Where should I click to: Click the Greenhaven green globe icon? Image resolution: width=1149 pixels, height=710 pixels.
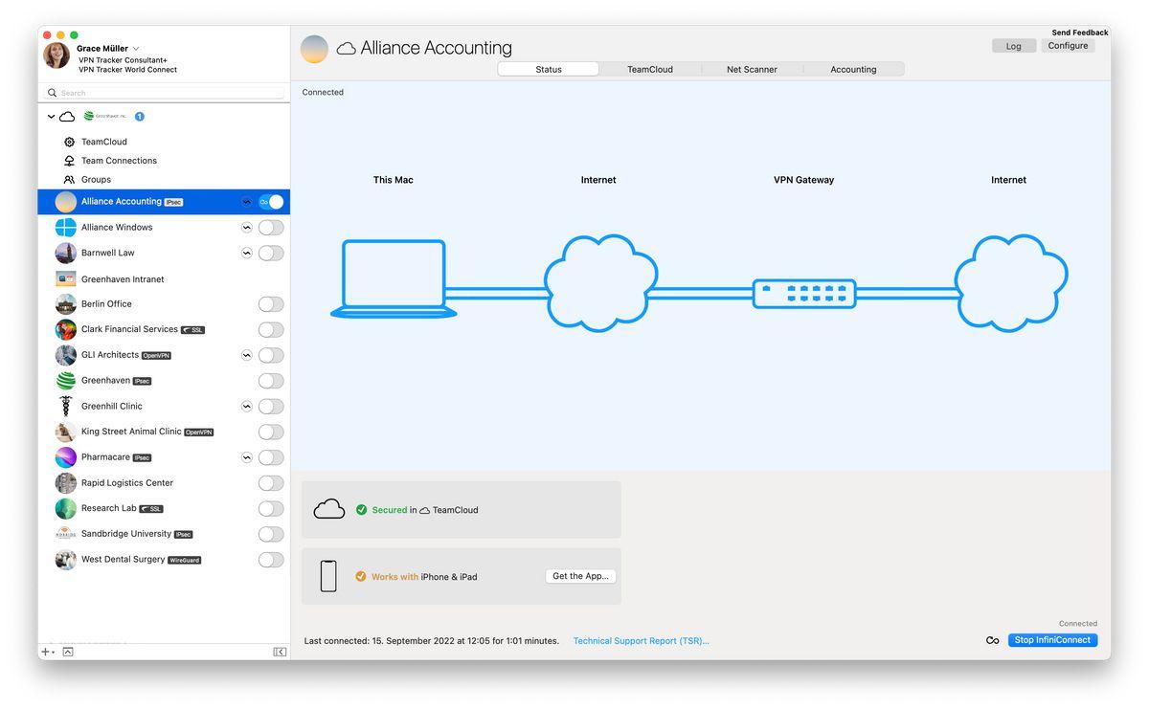[x=66, y=381]
